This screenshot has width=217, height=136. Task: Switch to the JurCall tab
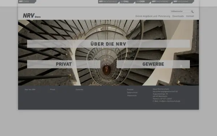click(x=127, y=1)
